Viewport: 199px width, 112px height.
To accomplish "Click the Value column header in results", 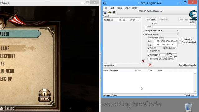I will coord(122,20).
